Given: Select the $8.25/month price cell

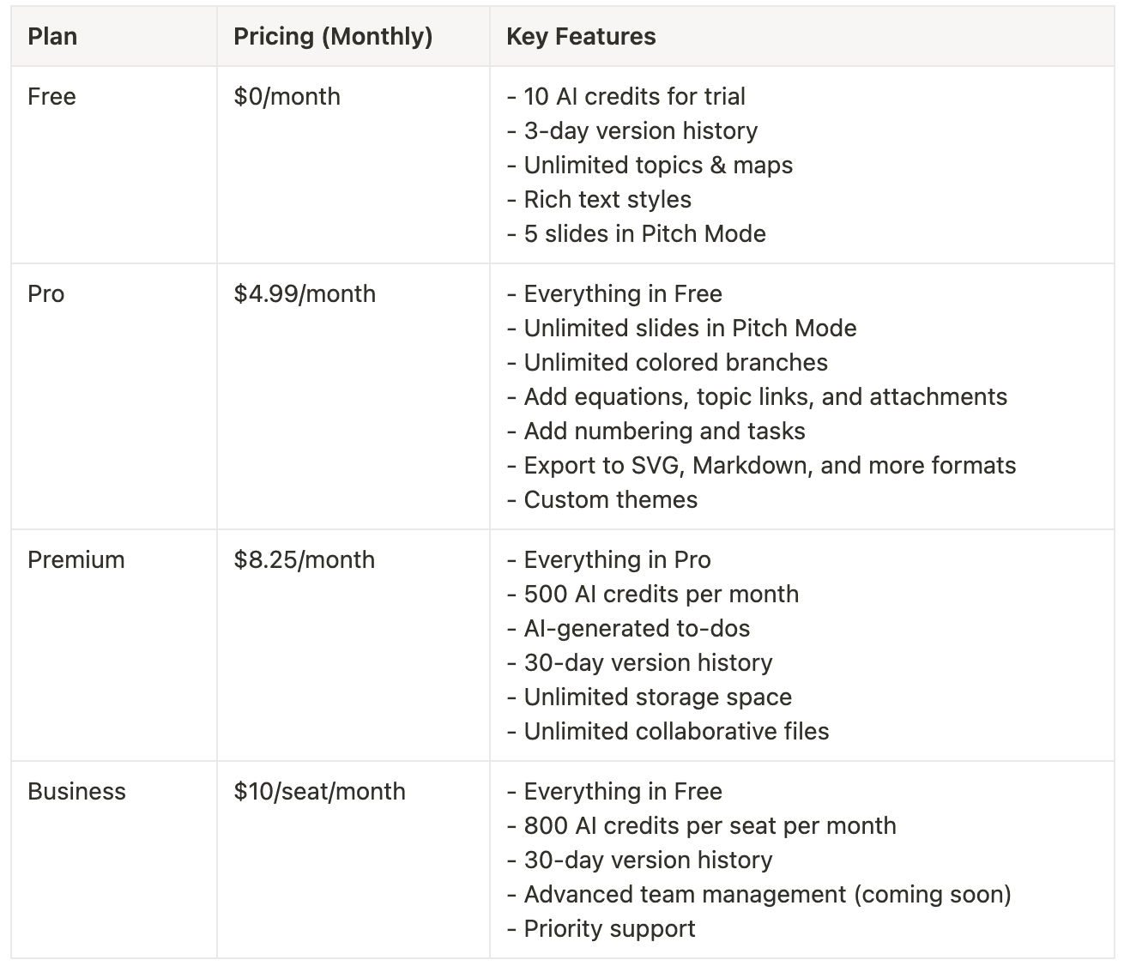Looking at the screenshot, I should coord(353,645).
